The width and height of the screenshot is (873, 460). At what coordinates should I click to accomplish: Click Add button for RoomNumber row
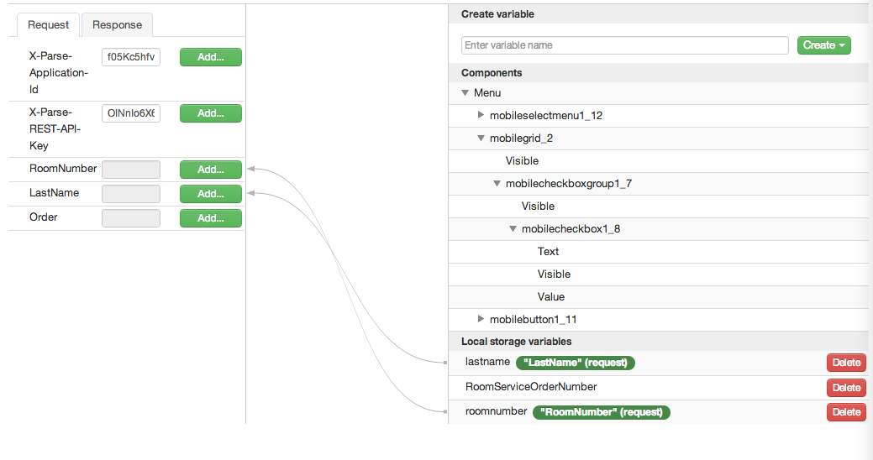point(211,170)
